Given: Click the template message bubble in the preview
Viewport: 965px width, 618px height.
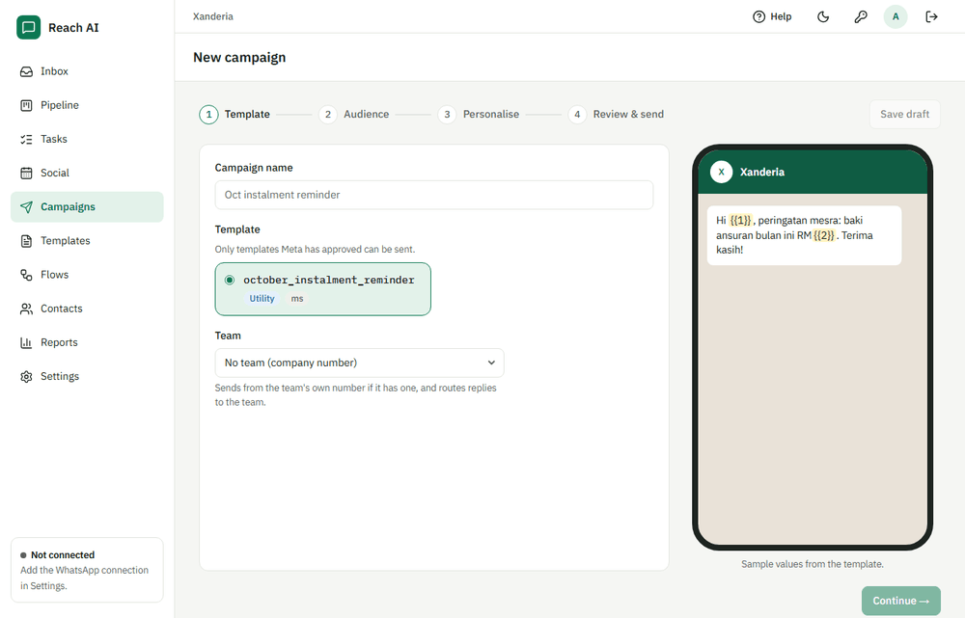Looking at the screenshot, I should [805, 235].
